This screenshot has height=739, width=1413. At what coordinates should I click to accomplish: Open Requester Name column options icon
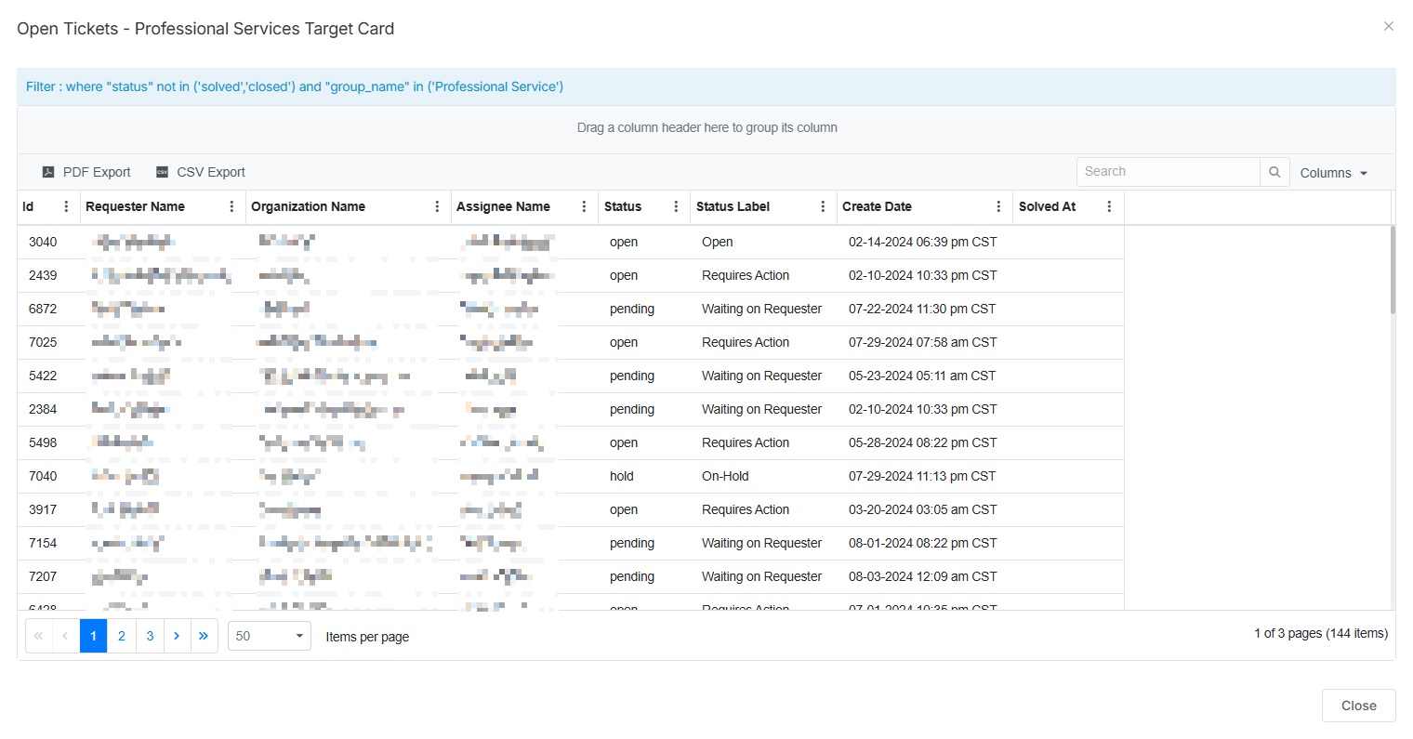click(231, 206)
